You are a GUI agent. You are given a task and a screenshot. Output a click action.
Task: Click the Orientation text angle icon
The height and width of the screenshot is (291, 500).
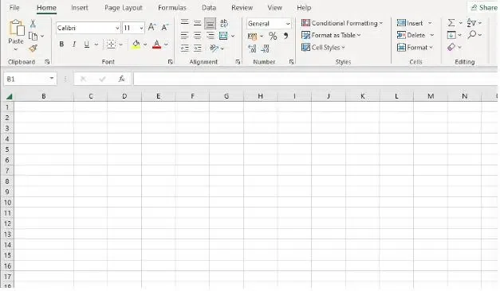(214, 48)
